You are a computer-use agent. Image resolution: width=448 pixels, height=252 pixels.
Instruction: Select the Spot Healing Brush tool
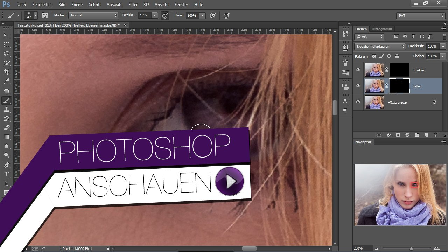point(7,91)
